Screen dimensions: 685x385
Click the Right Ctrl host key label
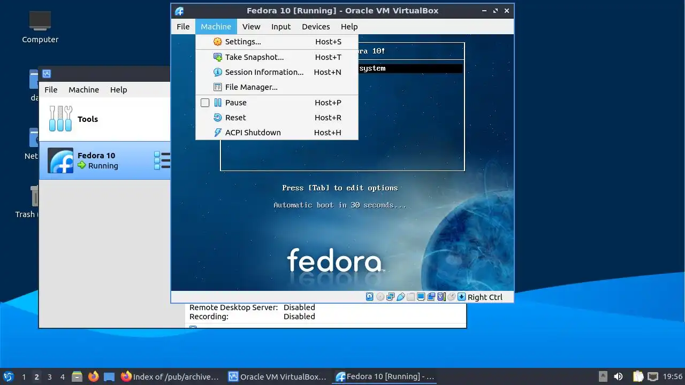[485, 297]
